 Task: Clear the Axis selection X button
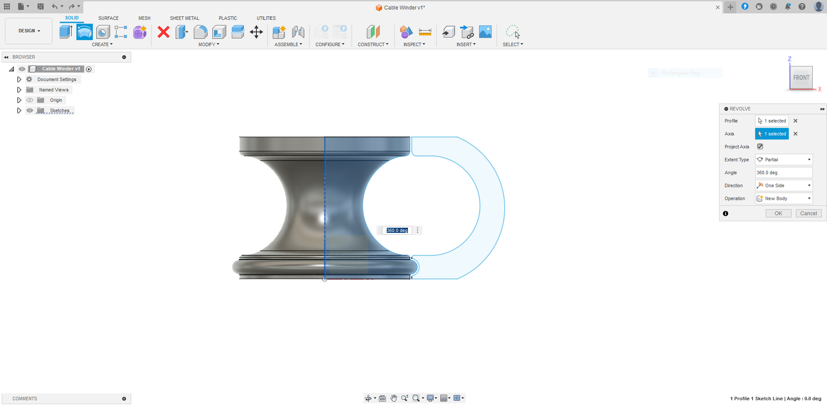[x=795, y=134]
